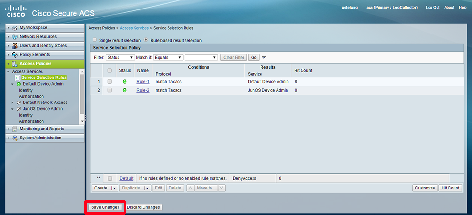Open the Match if Equals dropdown
The width and height of the screenshot is (472, 215).
point(168,57)
